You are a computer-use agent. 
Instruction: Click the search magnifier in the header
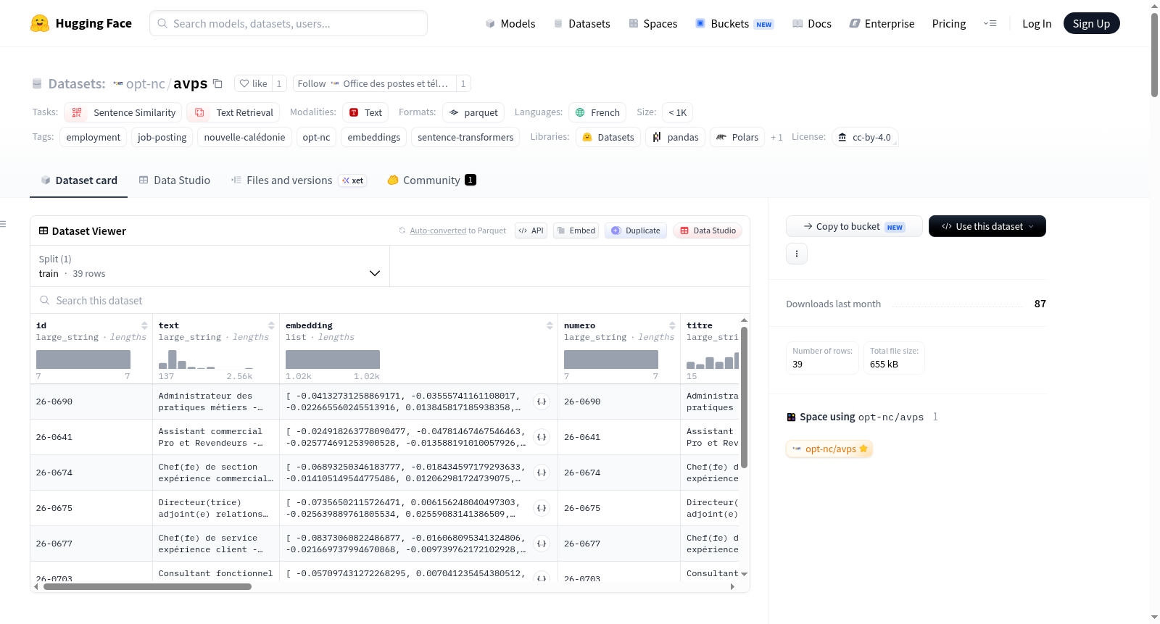163,23
